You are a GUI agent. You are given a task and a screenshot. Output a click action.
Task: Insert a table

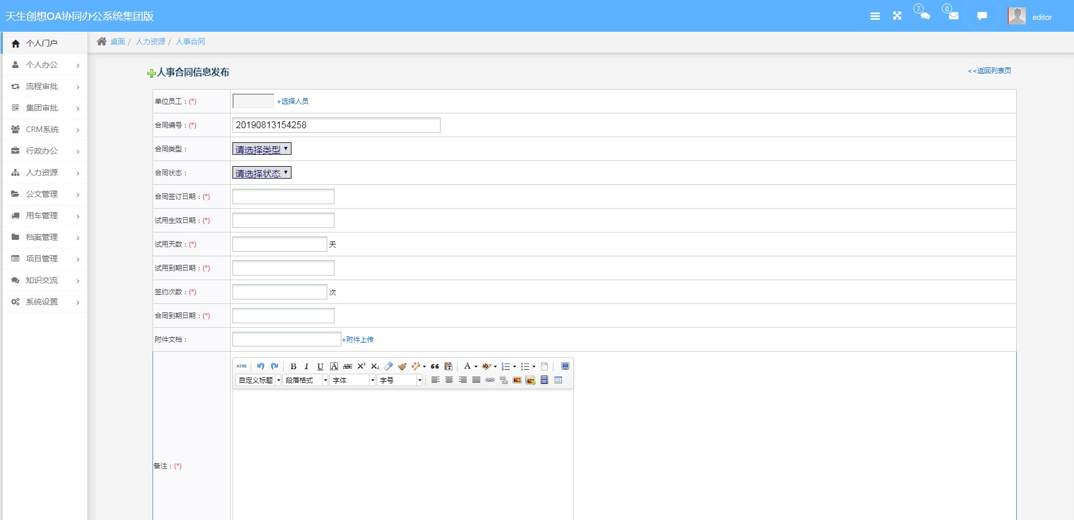click(558, 380)
